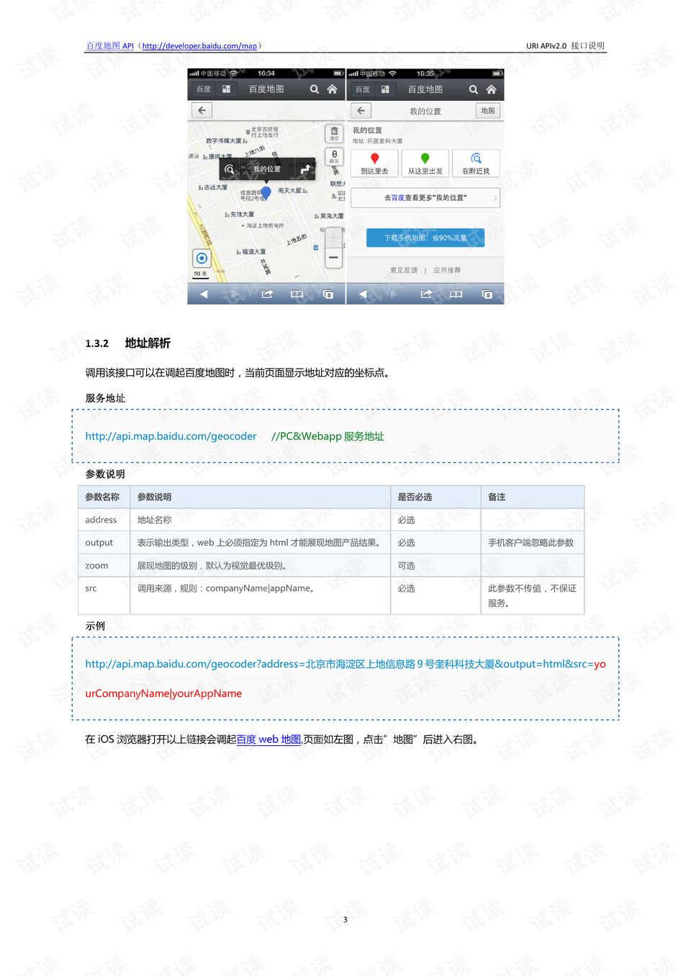This screenshot has width=691, height=977.
Task: Toggle the traffic condition button on map
Action: [334, 156]
